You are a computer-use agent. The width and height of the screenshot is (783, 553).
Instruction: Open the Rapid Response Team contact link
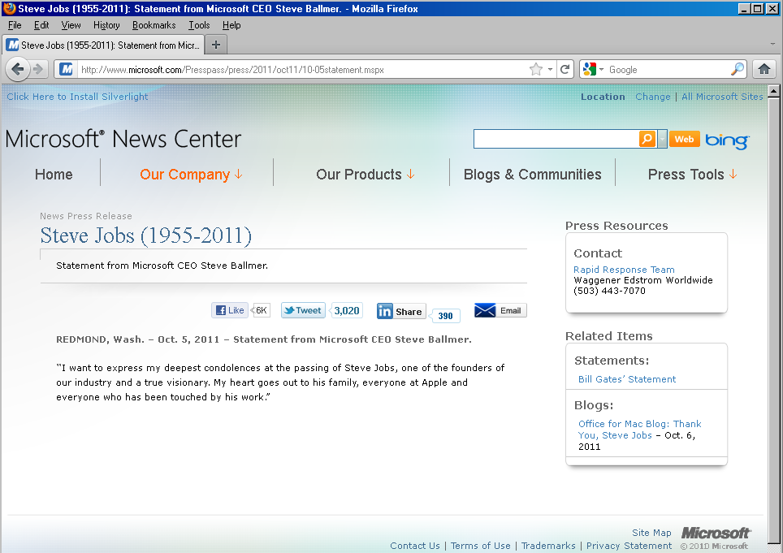tap(624, 270)
